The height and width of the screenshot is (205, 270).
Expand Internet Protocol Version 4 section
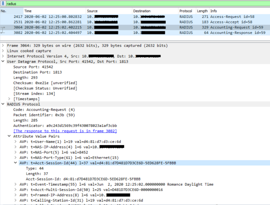click(x=3, y=56)
